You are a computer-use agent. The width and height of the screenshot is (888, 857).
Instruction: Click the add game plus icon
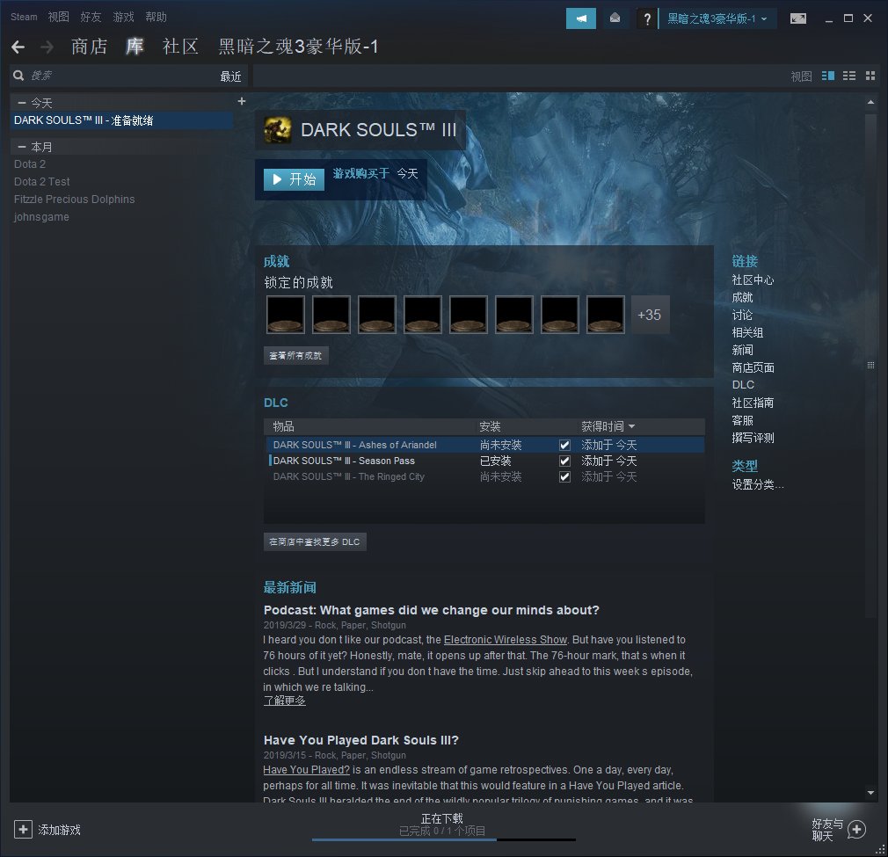point(23,830)
